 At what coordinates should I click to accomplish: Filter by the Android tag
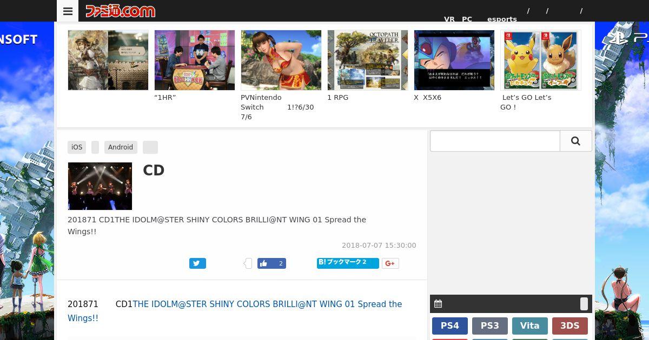pos(121,147)
